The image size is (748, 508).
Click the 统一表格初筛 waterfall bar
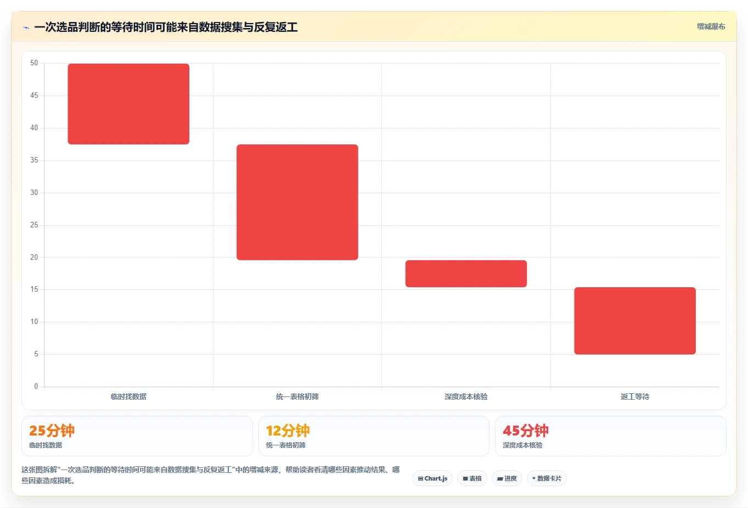point(297,202)
